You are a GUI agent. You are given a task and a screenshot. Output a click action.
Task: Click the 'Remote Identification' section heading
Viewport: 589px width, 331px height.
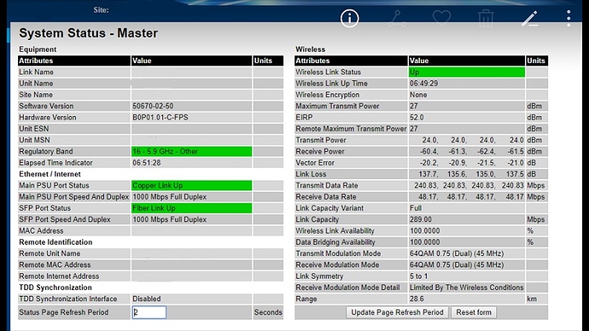tap(55, 242)
